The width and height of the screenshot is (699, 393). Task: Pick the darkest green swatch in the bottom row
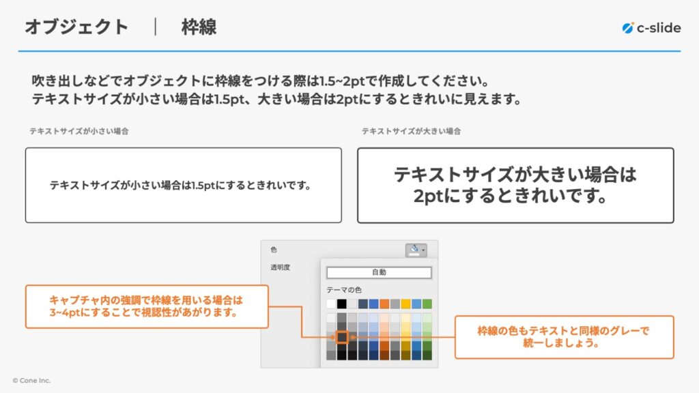click(x=427, y=355)
